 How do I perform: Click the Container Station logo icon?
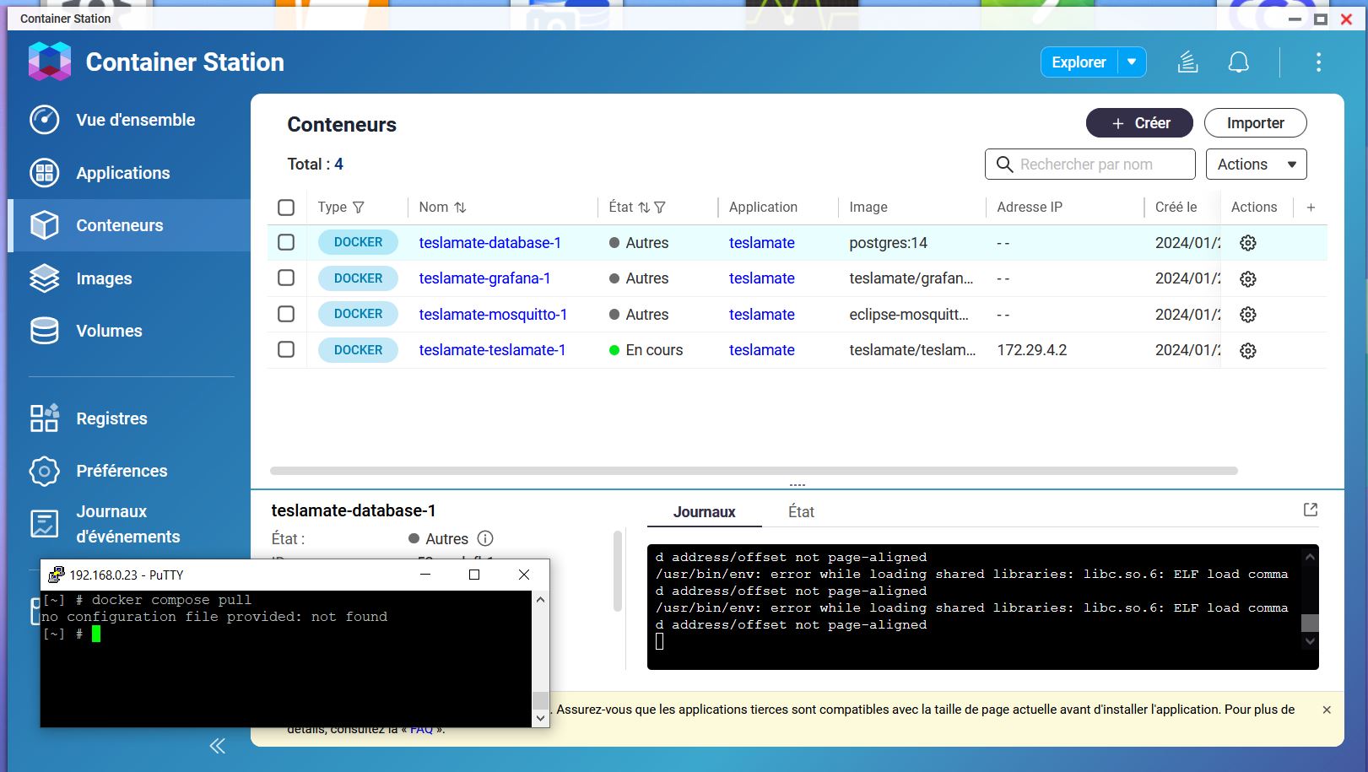[50, 62]
